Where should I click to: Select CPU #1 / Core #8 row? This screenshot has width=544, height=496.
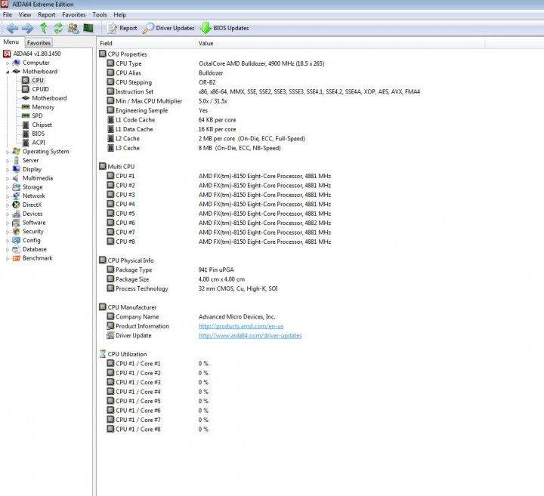coord(157,429)
